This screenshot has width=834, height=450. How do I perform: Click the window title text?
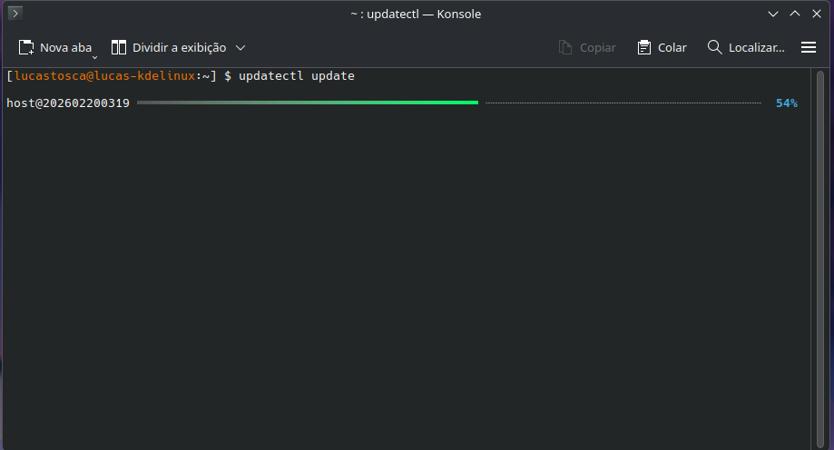416,14
